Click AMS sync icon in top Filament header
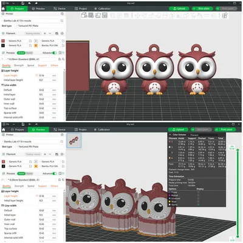Screen dimensions: 243x243 click(56, 33)
